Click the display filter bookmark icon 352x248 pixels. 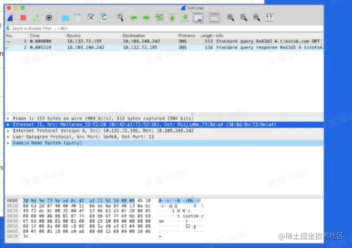(x=8, y=28)
